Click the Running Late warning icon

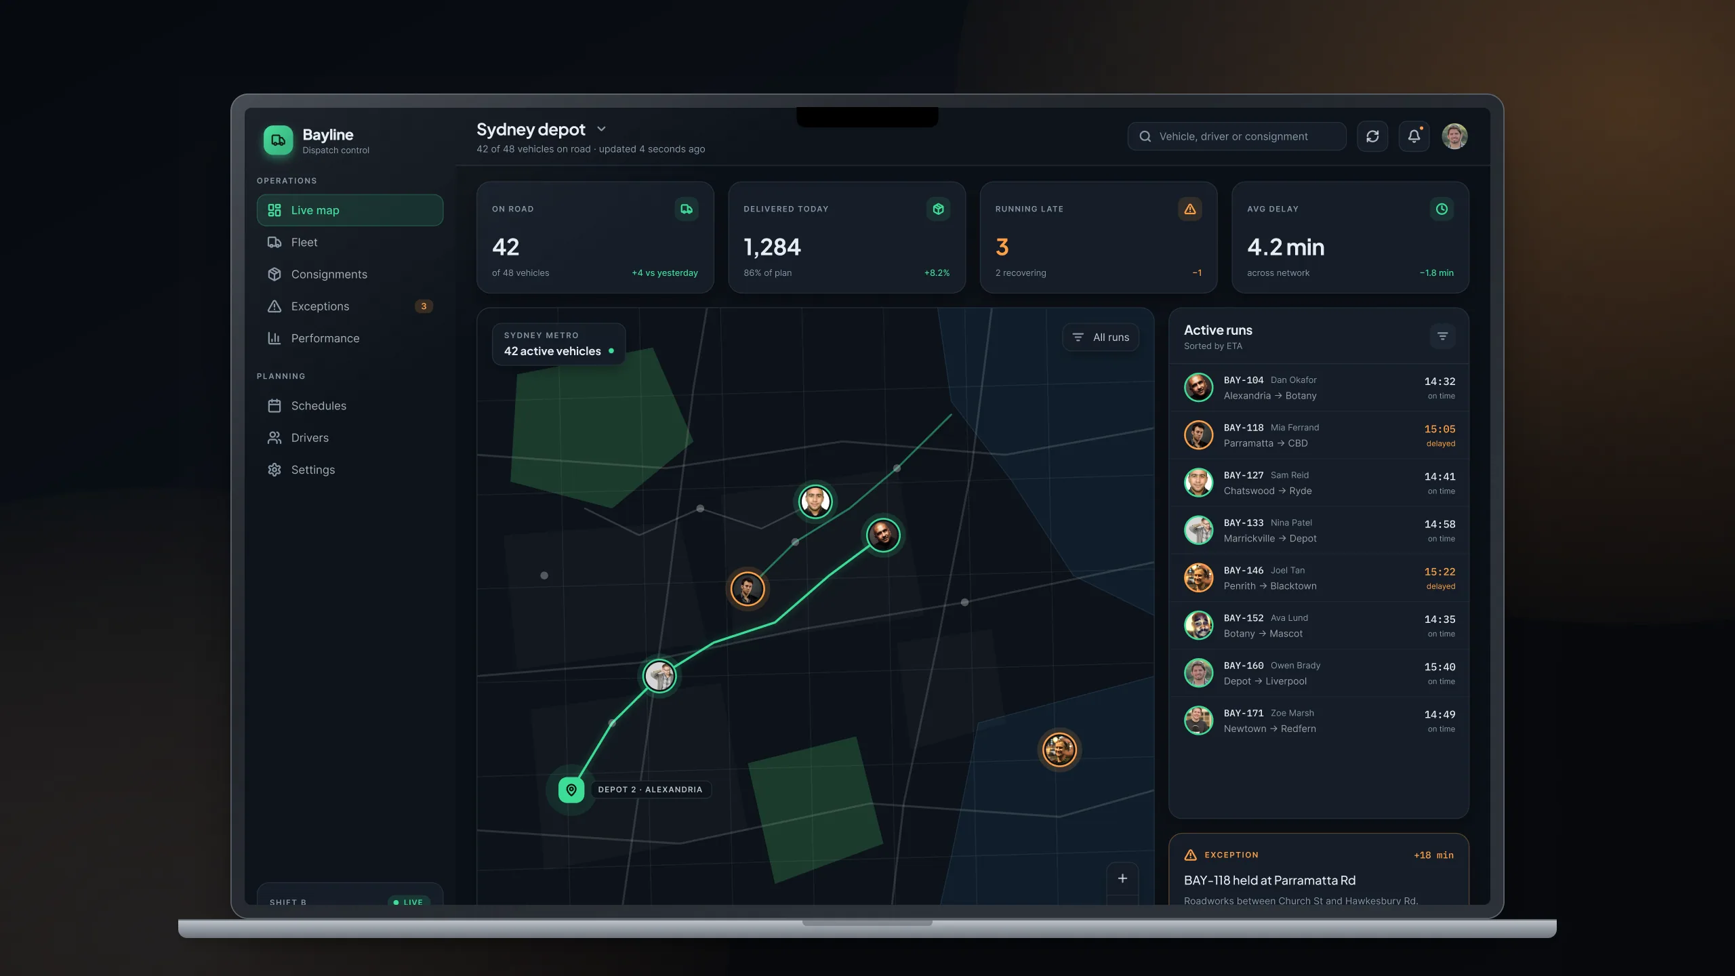[x=1190, y=209]
